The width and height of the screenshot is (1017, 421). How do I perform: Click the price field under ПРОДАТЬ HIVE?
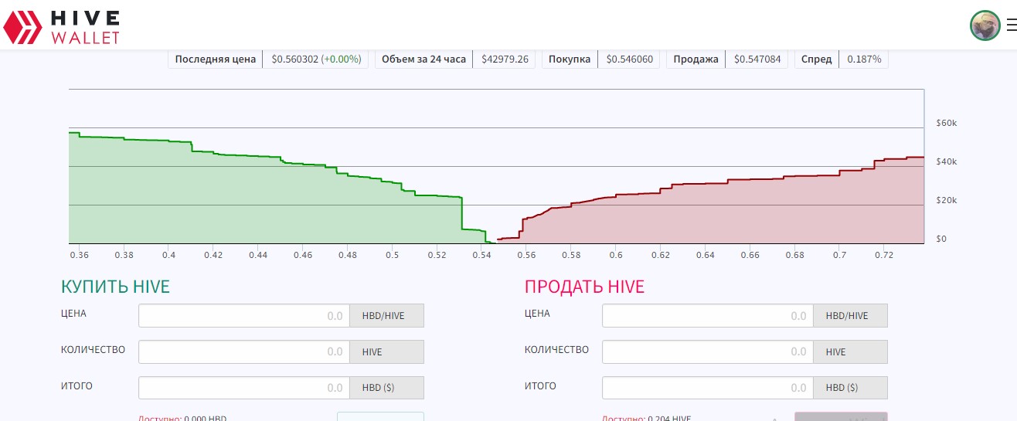coord(708,316)
